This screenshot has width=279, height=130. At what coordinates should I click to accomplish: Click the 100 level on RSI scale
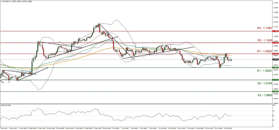coord(274,105)
